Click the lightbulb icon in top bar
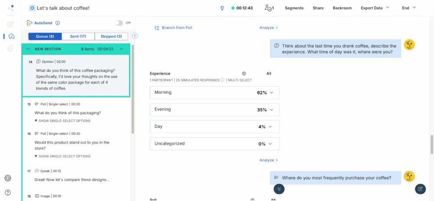The height and width of the screenshot is (201, 434). 222,8
